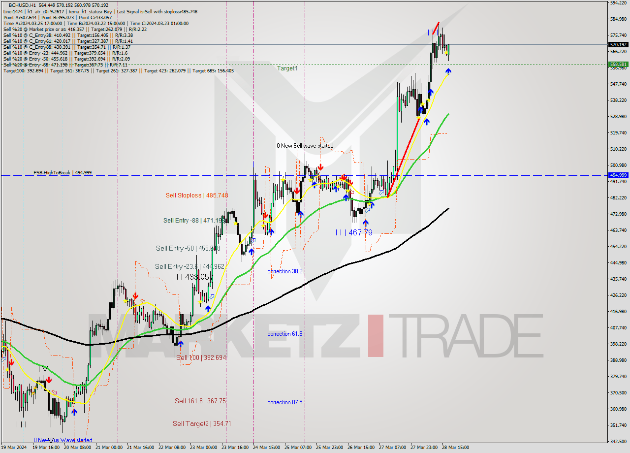Click the '0 New Buy Wave started' label

(63, 440)
